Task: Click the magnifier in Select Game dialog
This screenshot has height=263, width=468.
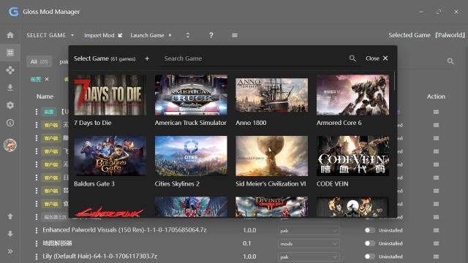Action: (x=352, y=58)
